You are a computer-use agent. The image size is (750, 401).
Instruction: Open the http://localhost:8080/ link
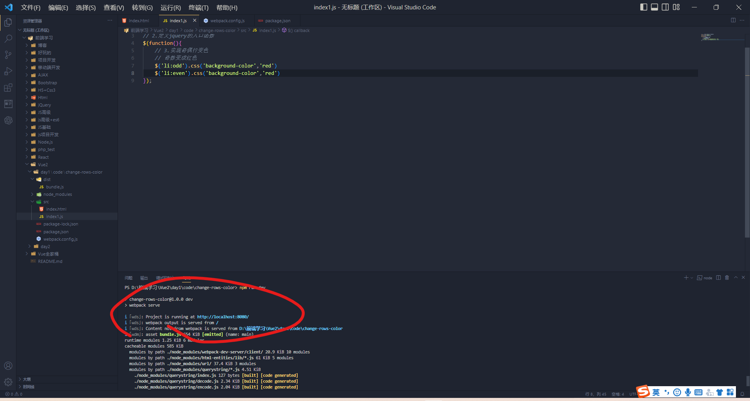coord(222,317)
